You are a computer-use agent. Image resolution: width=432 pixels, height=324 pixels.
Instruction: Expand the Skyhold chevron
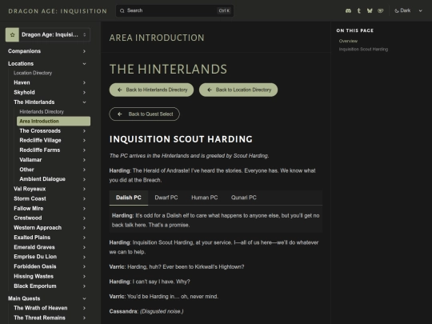point(84,93)
